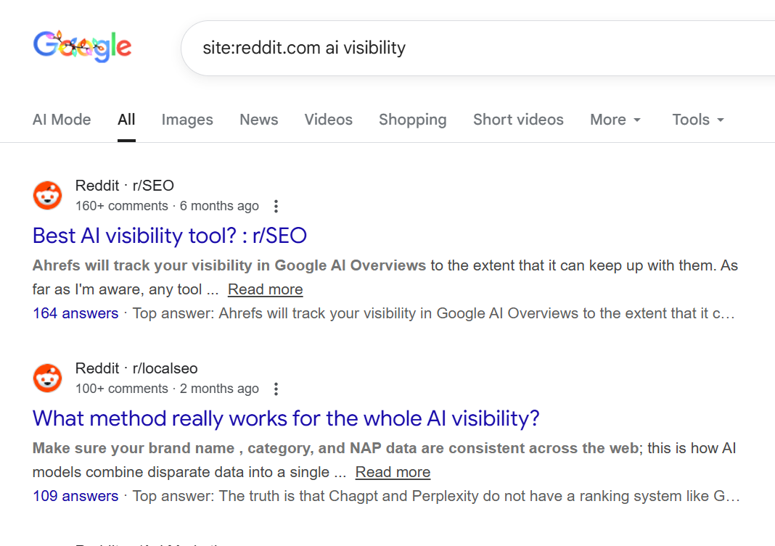Click the Reddit avatar icon on first result

pos(47,195)
